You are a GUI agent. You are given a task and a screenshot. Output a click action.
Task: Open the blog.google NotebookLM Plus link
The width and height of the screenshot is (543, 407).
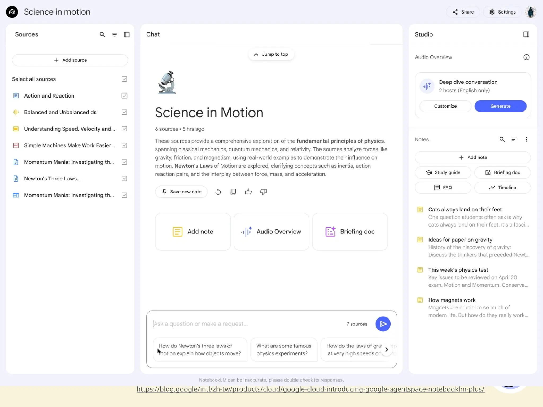(x=310, y=389)
